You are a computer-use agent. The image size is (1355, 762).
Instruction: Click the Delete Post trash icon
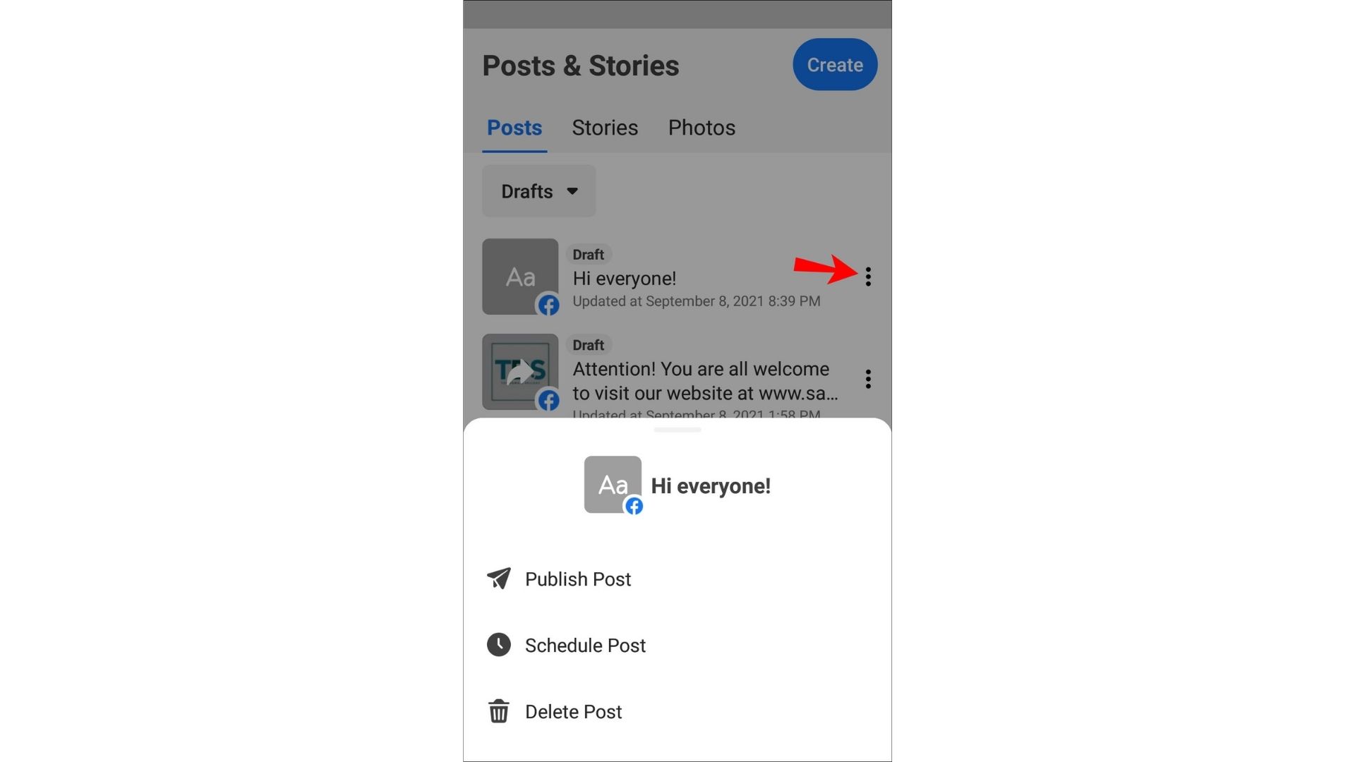pyautogui.click(x=500, y=712)
